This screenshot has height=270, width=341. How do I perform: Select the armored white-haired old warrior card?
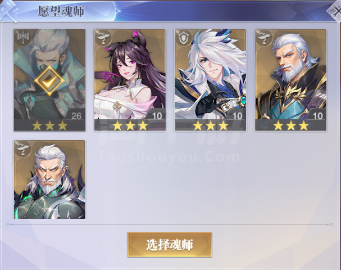click(49, 179)
